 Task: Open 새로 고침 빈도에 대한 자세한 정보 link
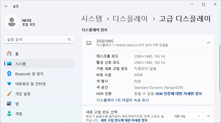[124, 120]
